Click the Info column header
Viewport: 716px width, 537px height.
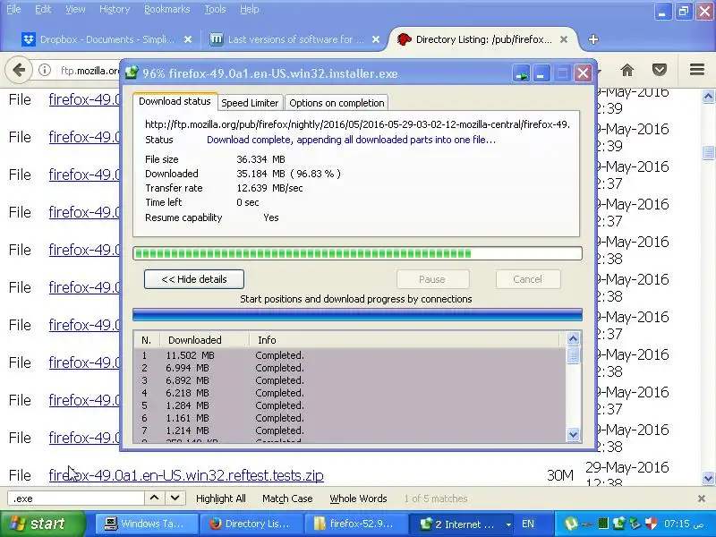click(405, 340)
